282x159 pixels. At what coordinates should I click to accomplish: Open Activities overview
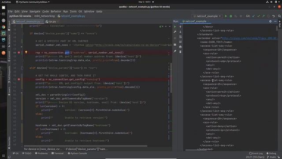[x=6, y=2]
